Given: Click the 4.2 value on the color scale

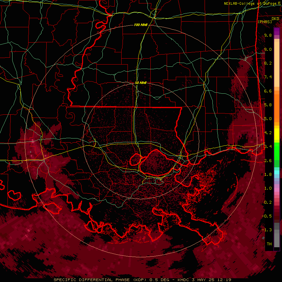Looking at the screenshot, I should [x=268, y=133].
